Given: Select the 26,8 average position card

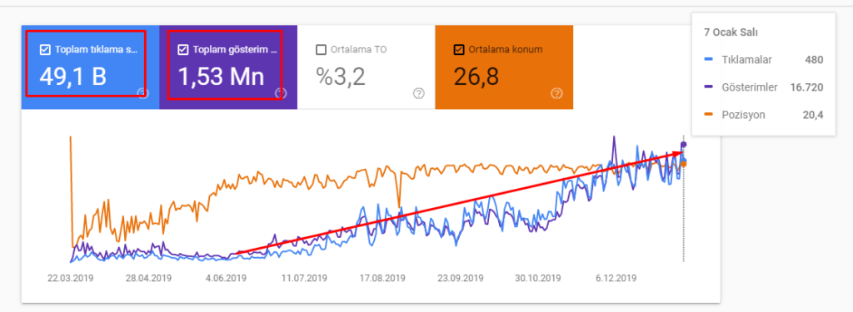Looking at the screenshot, I should [504, 67].
